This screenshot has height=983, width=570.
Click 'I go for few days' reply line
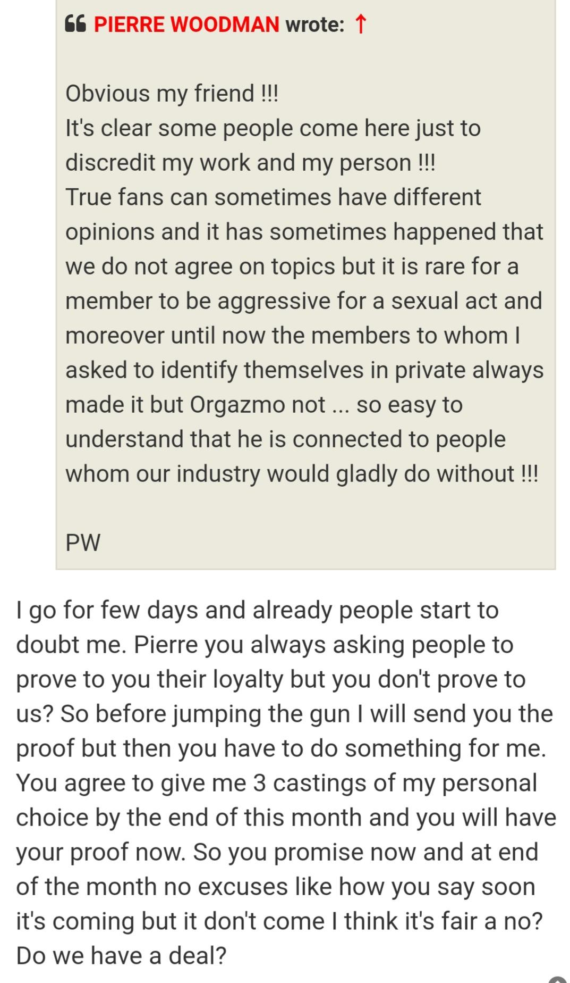click(x=257, y=610)
